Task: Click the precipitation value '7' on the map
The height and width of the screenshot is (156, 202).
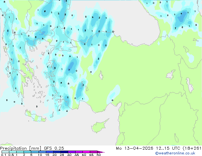Action: click(x=69, y=70)
